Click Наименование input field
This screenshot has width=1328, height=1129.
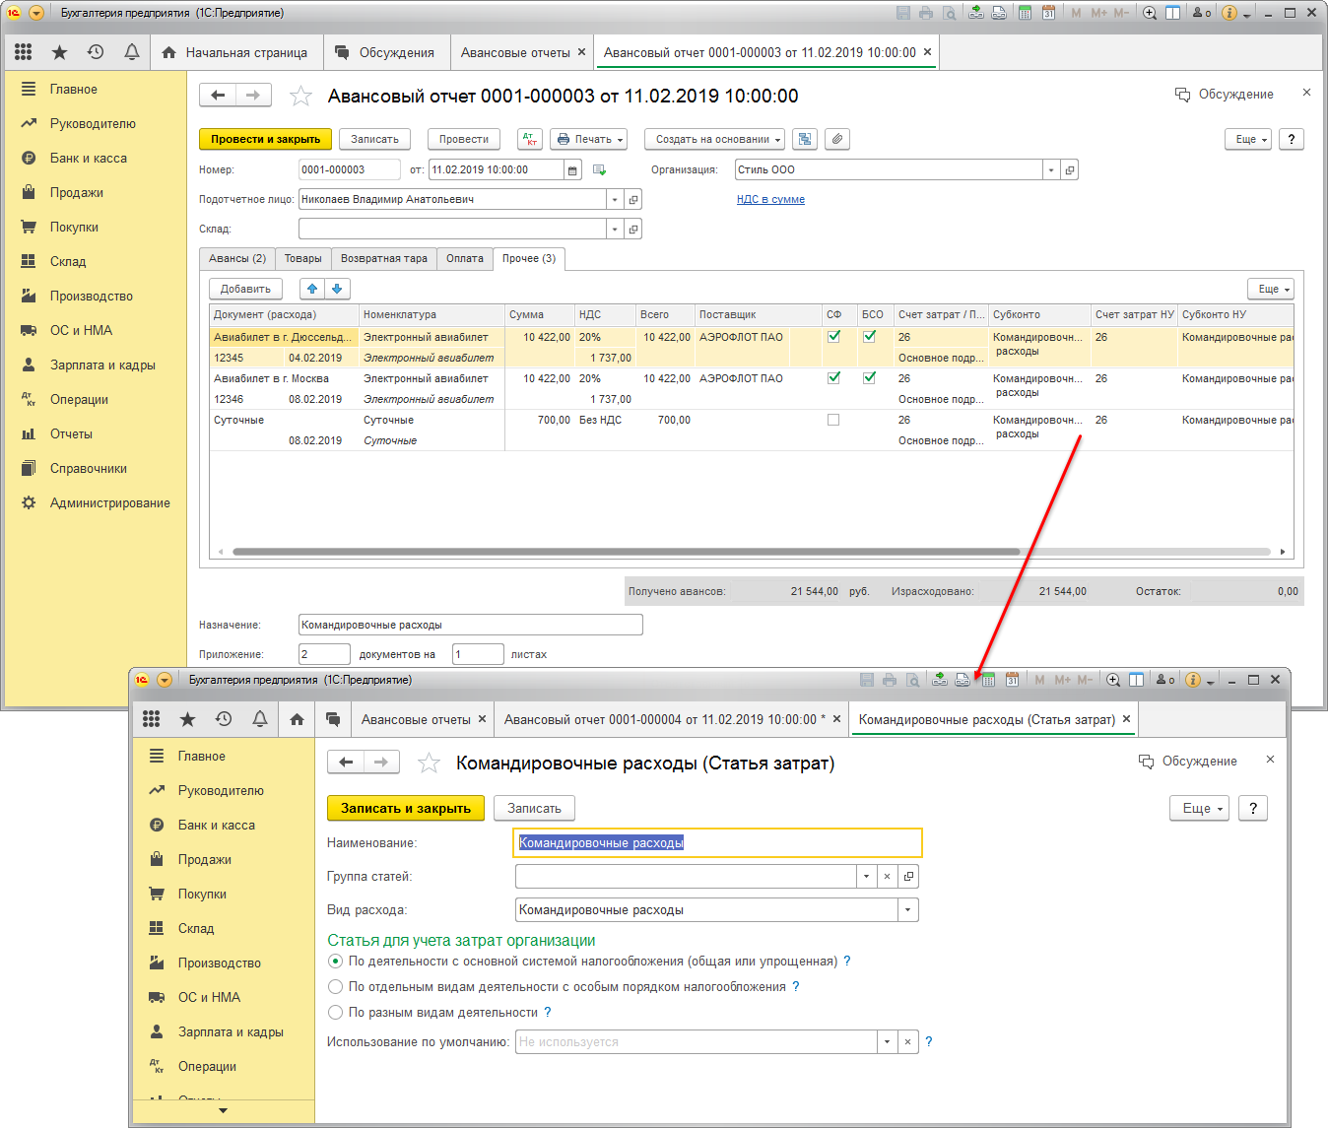click(x=718, y=842)
